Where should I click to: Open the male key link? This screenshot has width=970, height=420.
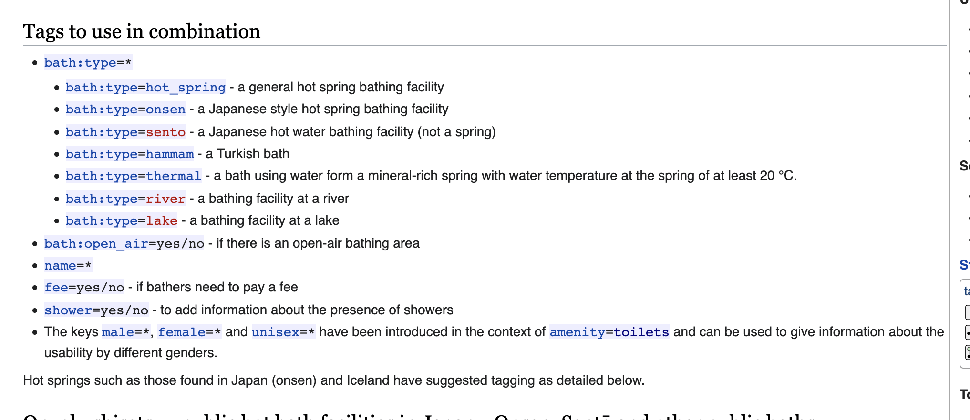[x=118, y=332]
